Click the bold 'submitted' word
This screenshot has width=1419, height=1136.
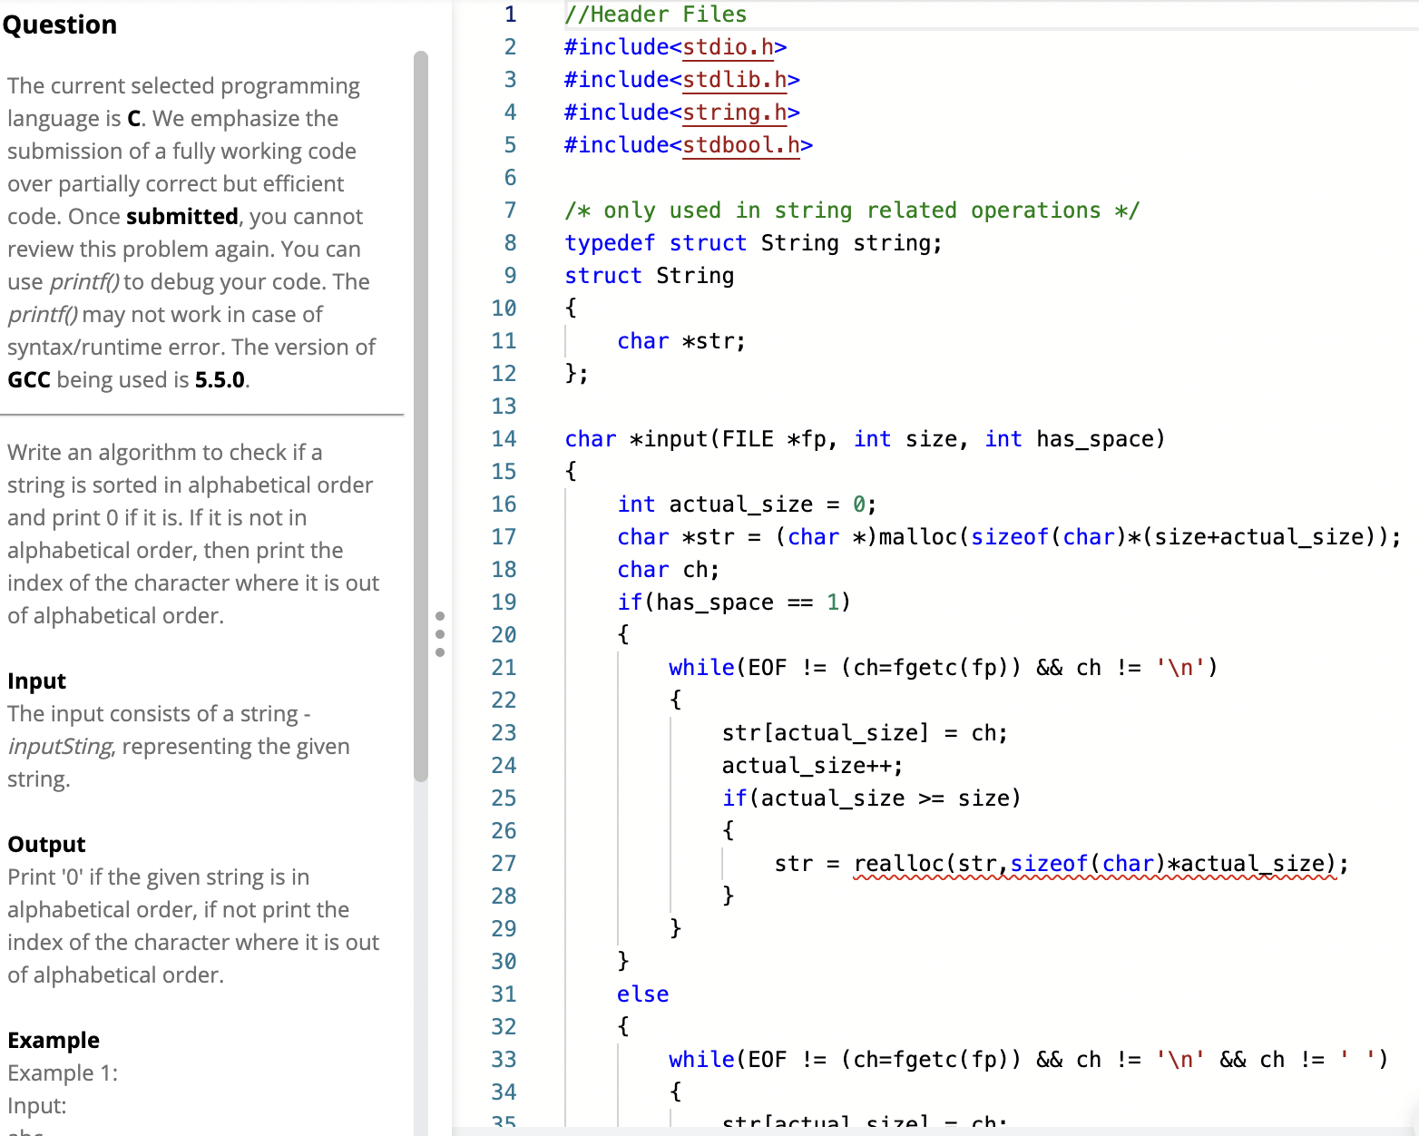point(182,217)
